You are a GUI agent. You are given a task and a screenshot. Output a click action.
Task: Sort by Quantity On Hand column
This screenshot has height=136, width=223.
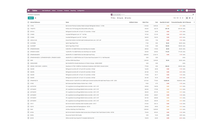tap(164, 22)
